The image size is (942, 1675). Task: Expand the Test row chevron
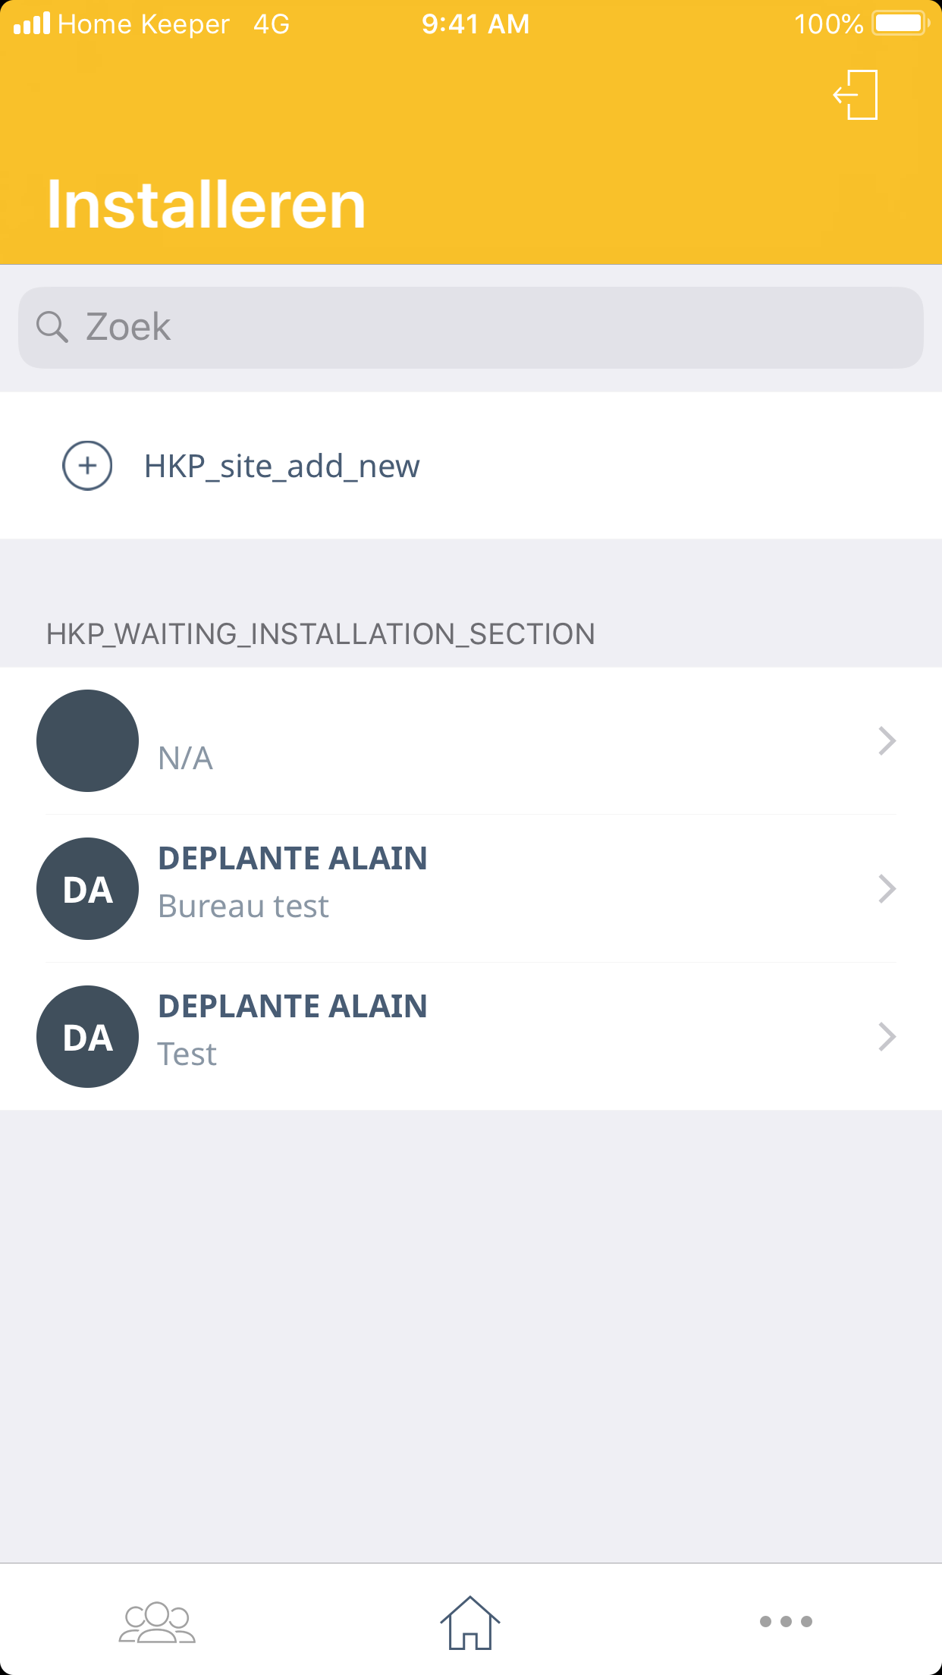pos(887,1036)
